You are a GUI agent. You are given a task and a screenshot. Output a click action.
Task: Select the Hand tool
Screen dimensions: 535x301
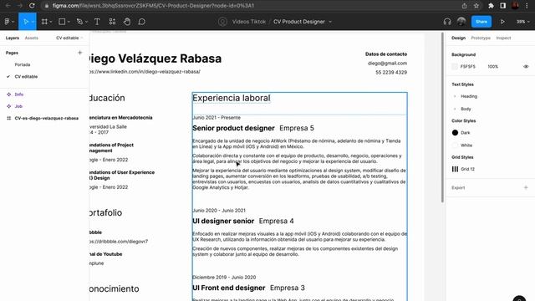[127, 22]
